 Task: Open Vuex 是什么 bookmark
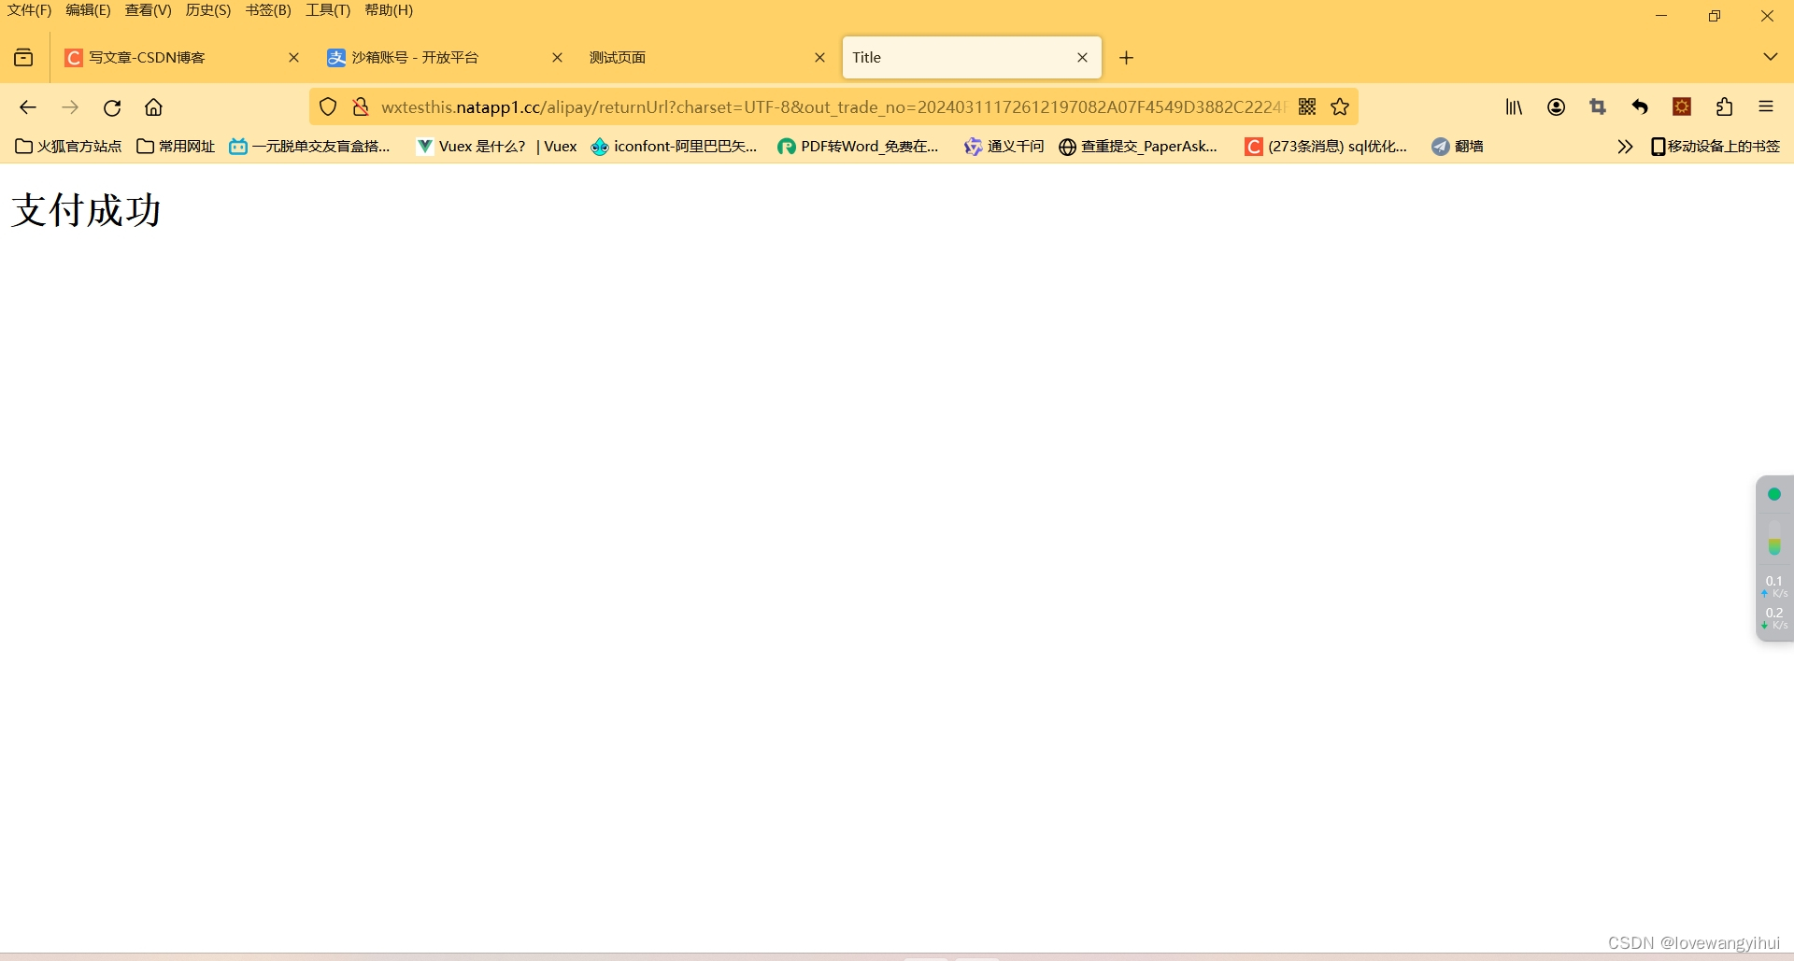(x=497, y=147)
